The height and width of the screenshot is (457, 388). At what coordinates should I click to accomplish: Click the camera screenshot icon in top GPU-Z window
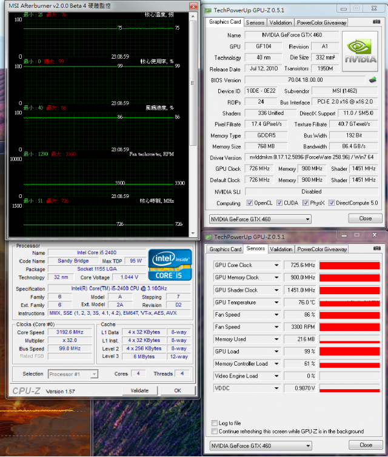(376, 22)
